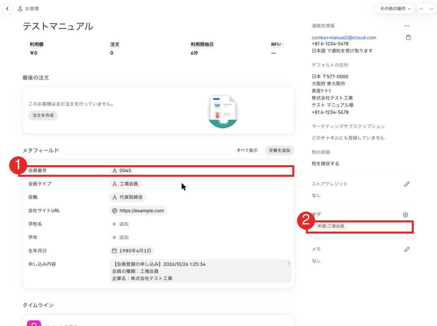Click the plus icon in 学校名 row
Image resolution: width=437 pixels, height=326 pixels.
(x=114, y=224)
